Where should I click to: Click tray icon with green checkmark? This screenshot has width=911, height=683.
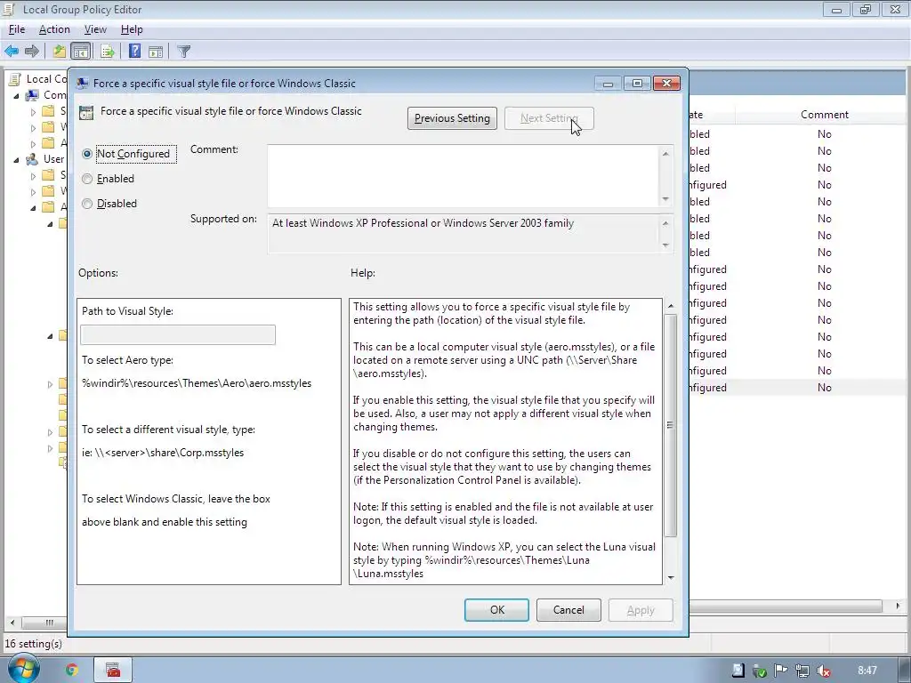point(760,671)
